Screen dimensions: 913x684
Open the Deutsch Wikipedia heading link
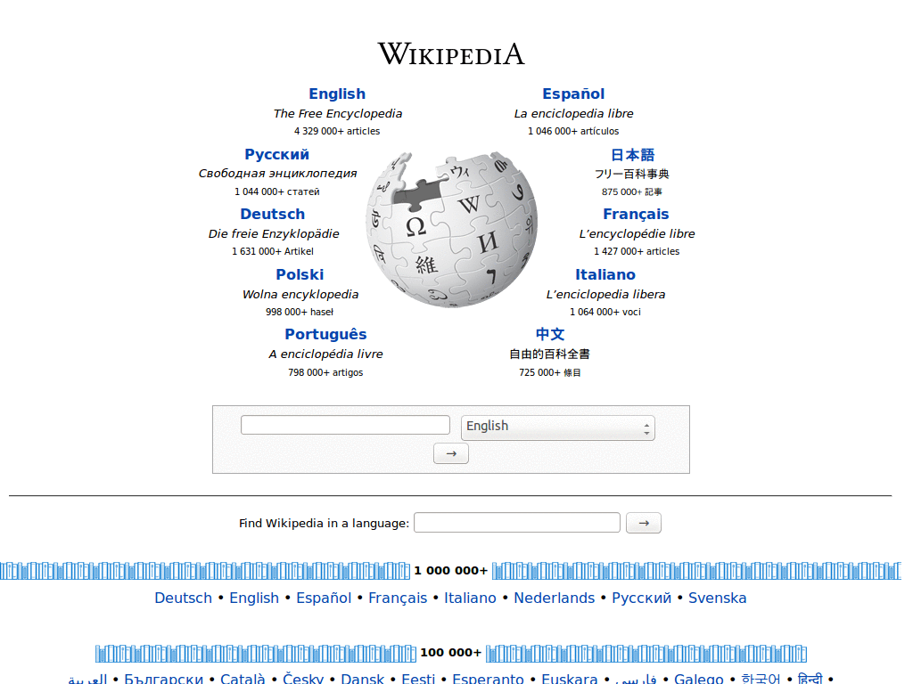(x=273, y=214)
